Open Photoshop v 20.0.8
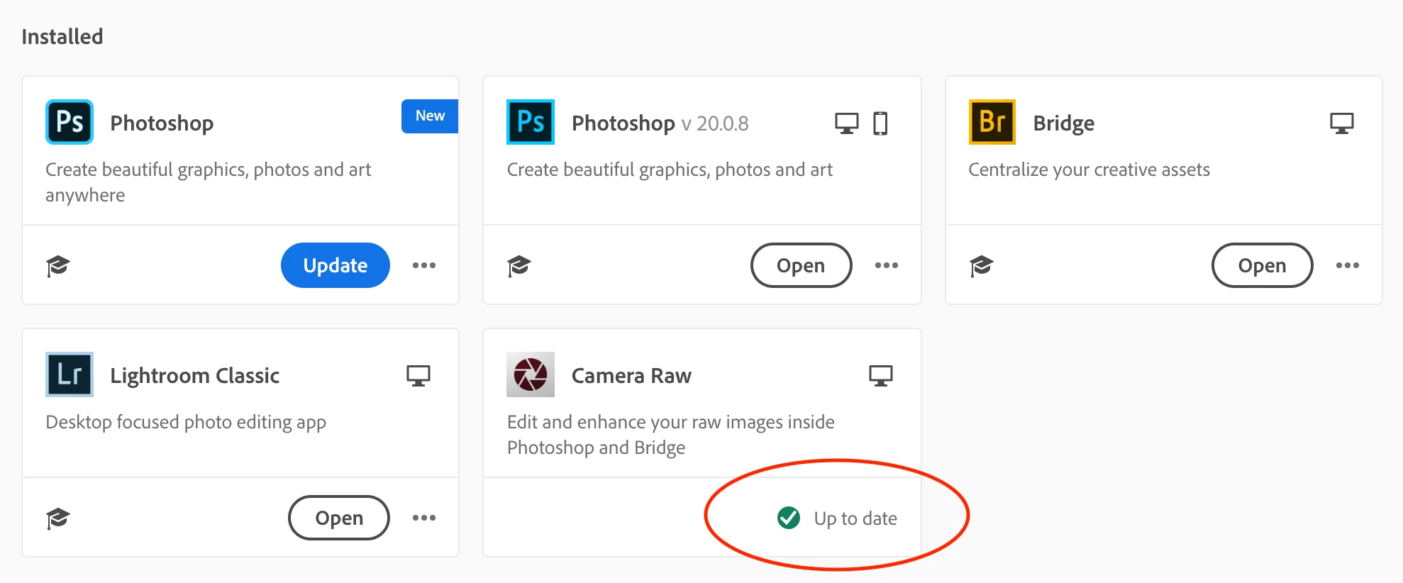Screen dimensions: 1403x583 (801, 265)
